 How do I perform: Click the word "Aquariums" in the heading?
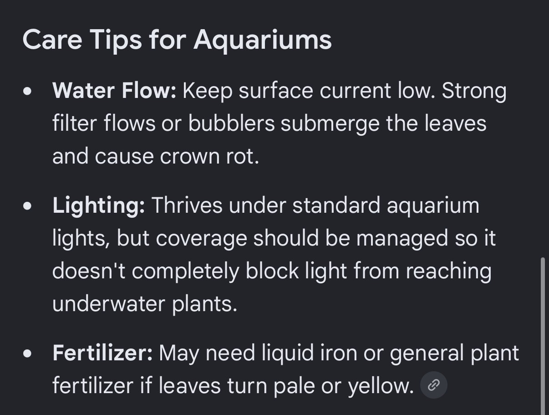coord(263,40)
